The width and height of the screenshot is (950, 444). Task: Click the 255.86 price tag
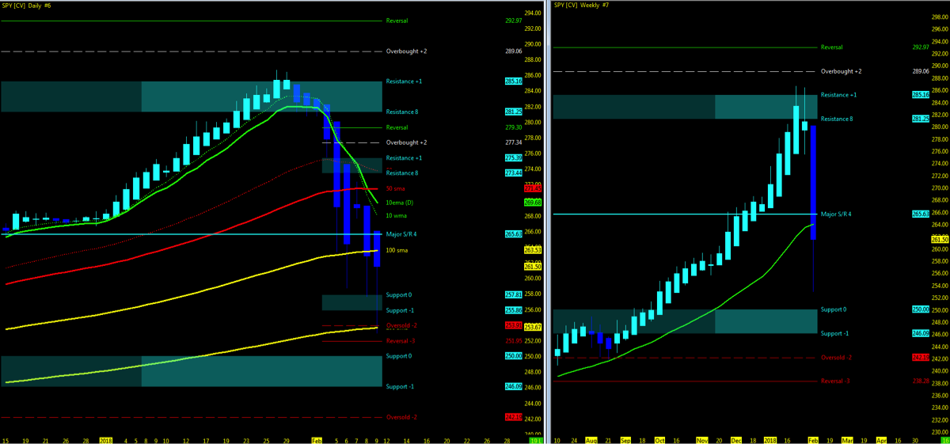point(512,309)
